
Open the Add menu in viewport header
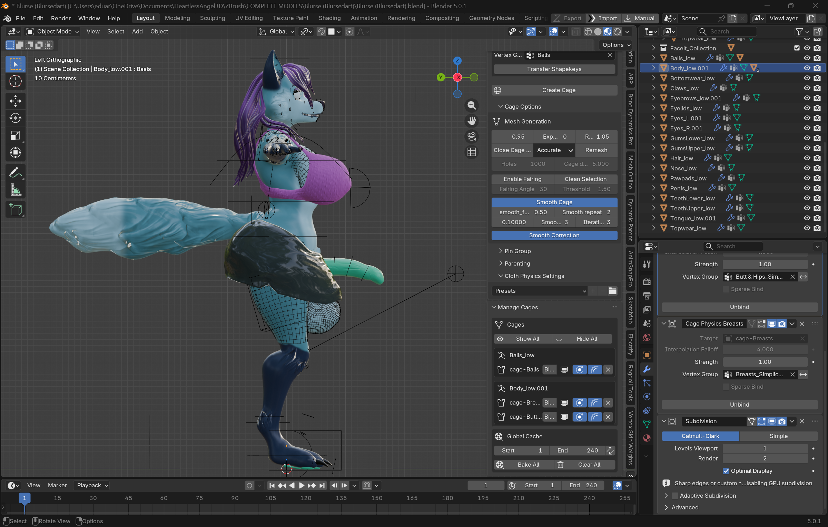(x=137, y=32)
